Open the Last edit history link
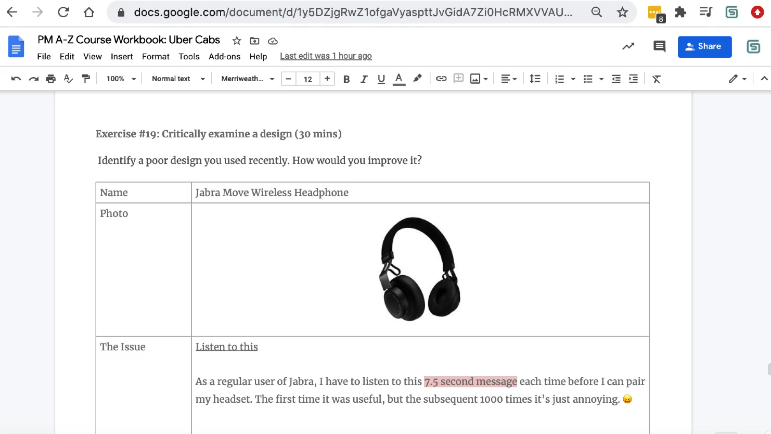771x434 pixels. 326,56
